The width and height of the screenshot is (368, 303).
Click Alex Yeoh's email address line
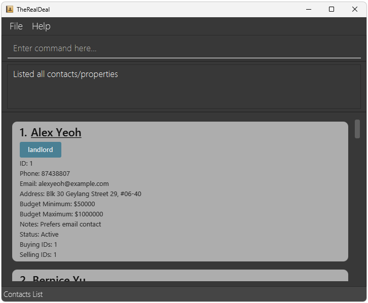coord(64,184)
